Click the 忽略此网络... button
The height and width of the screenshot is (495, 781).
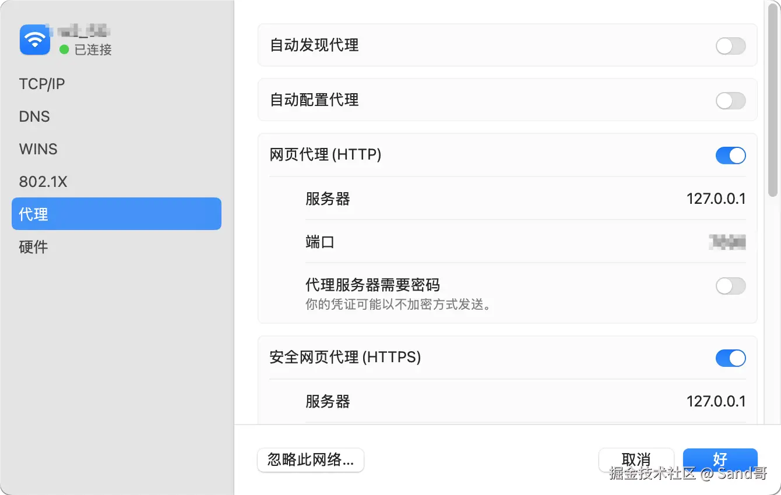[310, 459]
